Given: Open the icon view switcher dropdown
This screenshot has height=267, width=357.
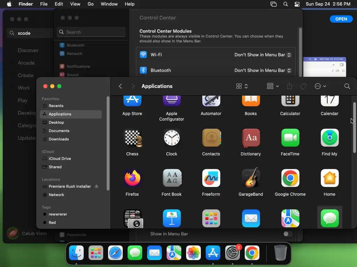Looking at the screenshot, I should coord(242,86).
